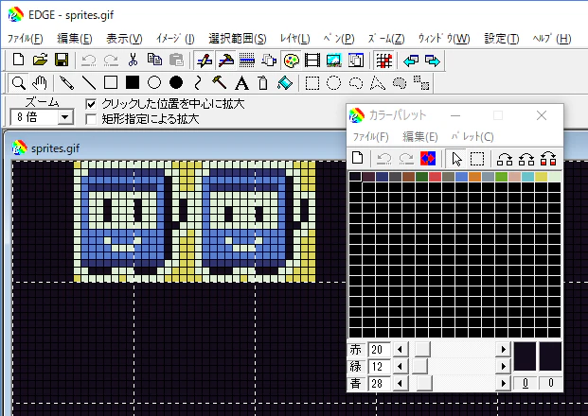Image resolution: width=588 pixels, height=416 pixels.
Task: Open the 8倍 zoom dropdown
Action: [65, 117]
